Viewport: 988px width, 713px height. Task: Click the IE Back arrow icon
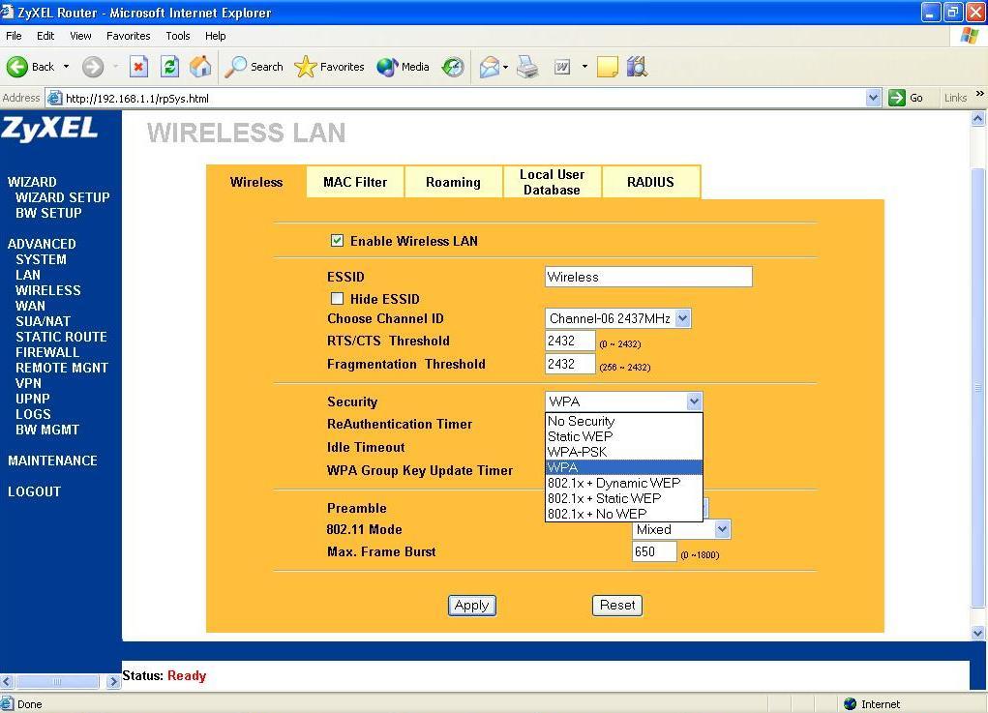point(17,66)
